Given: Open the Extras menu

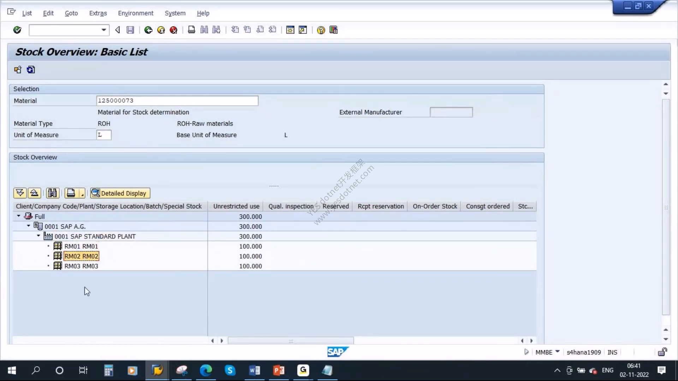Looking at the screenshot, I should pos(98,13).
